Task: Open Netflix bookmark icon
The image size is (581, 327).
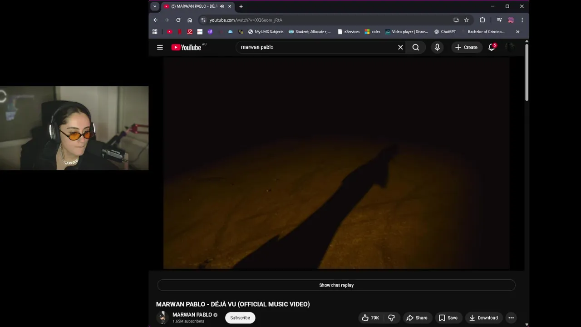Action: click(x=180, y=32)
